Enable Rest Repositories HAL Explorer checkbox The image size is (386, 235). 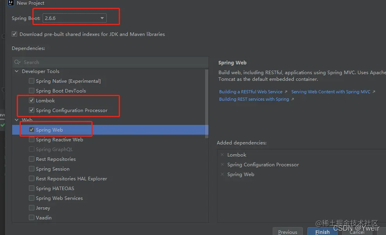(32, 178)
